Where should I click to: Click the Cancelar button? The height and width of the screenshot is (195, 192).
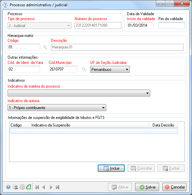click(174, 187)
